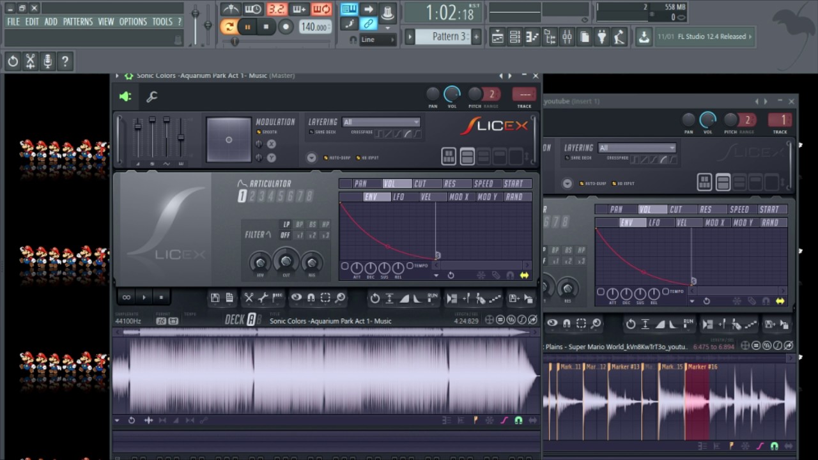This screenshot has height=460, width=818.
Task: Open the playlist view icon
Action: coord(497,37)
